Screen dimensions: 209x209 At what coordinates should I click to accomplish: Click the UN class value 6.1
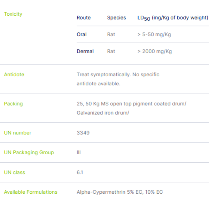click(x=80, y=172)
